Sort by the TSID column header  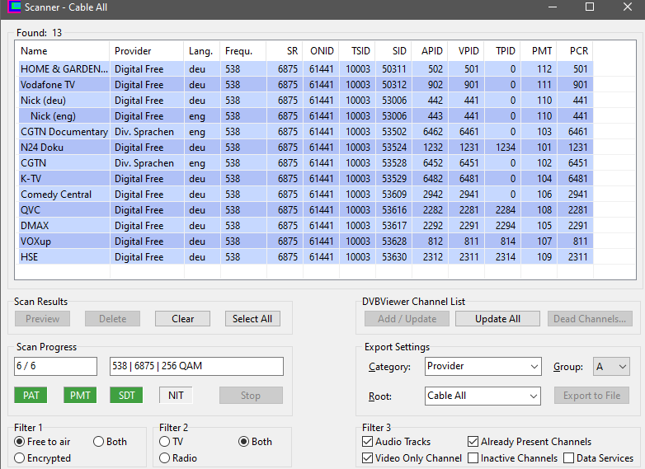pyautogui.click(x=357, y=51)
